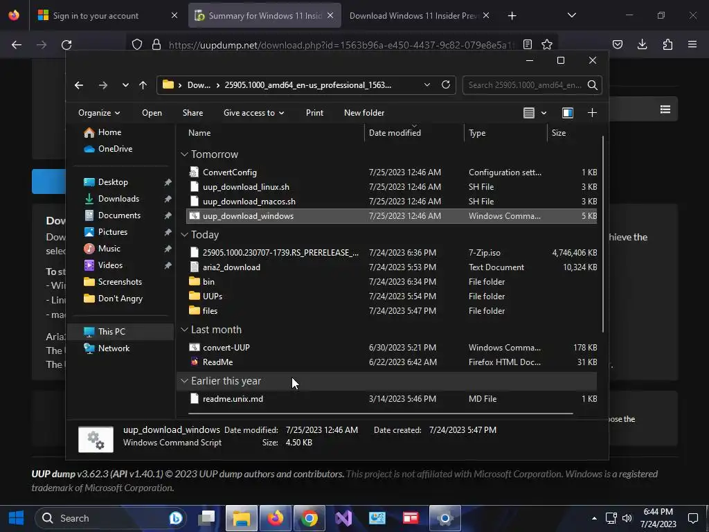Bookmark this page star icon
The height and width of the screenshot is (532, 709).
point(547,44)
